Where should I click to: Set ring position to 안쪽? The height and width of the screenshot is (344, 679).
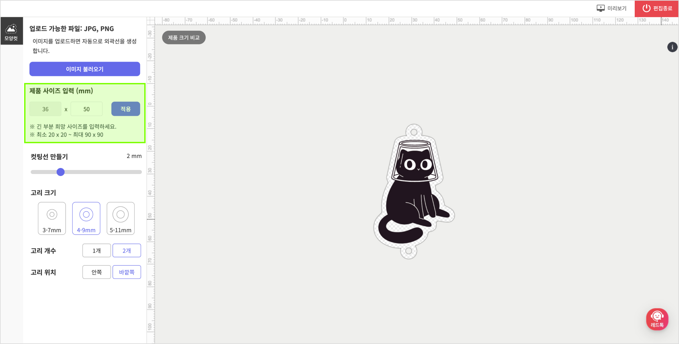(97, 272)
